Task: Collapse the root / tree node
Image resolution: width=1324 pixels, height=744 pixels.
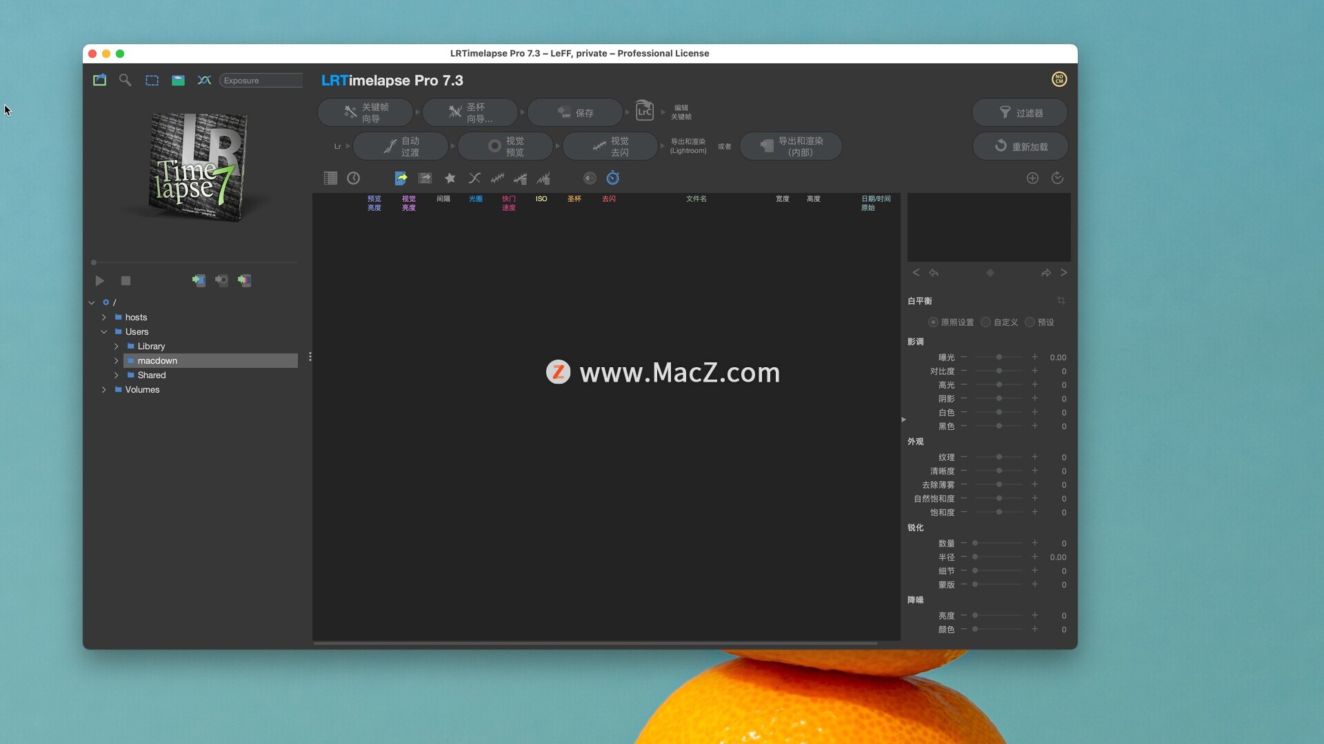Action: click(92, 302)
